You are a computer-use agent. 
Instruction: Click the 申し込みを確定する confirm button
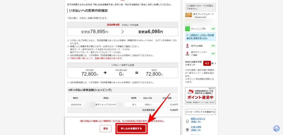click(x=131, y=128)
